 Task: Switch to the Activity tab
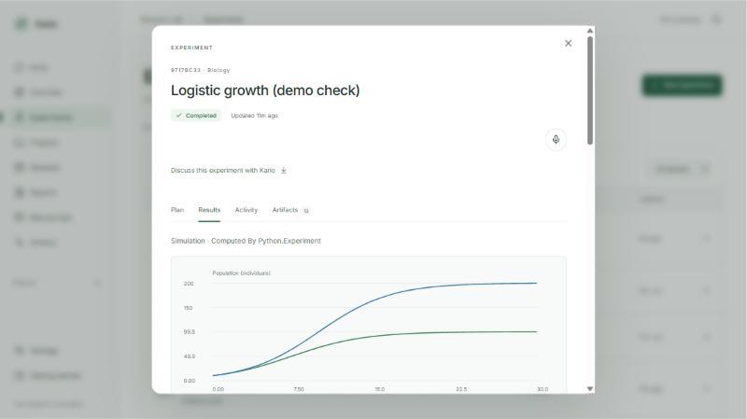246,210
